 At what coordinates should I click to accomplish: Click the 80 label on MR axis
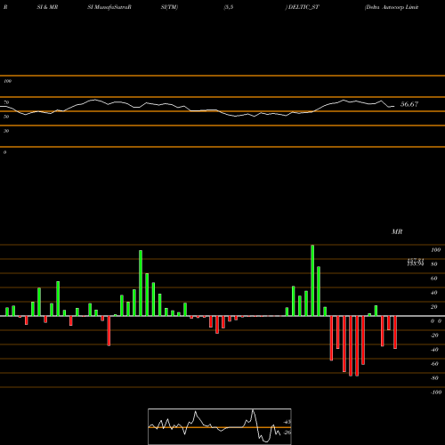[x=434, y=264]
